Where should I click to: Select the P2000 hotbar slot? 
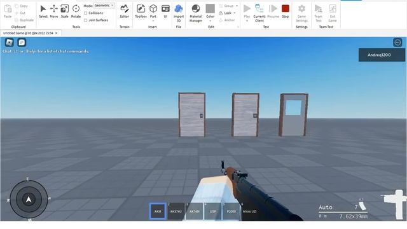tap(231, 211)
